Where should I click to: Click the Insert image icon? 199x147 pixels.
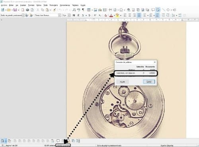click(x=96, y=10)
